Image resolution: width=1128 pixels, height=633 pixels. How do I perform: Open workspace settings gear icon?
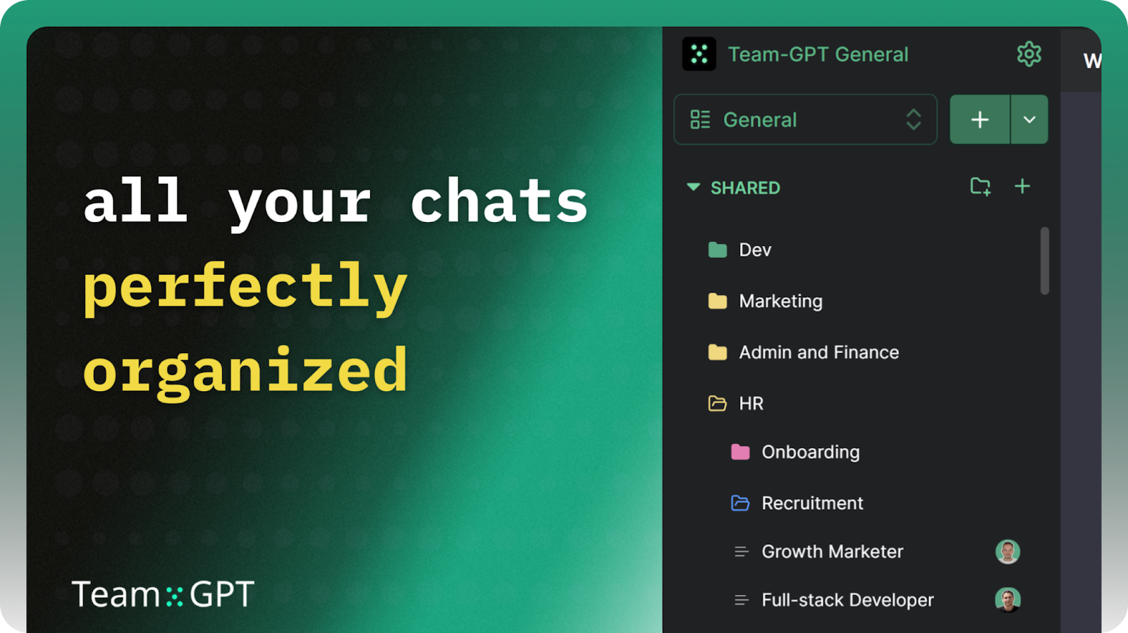point(1029,54)
